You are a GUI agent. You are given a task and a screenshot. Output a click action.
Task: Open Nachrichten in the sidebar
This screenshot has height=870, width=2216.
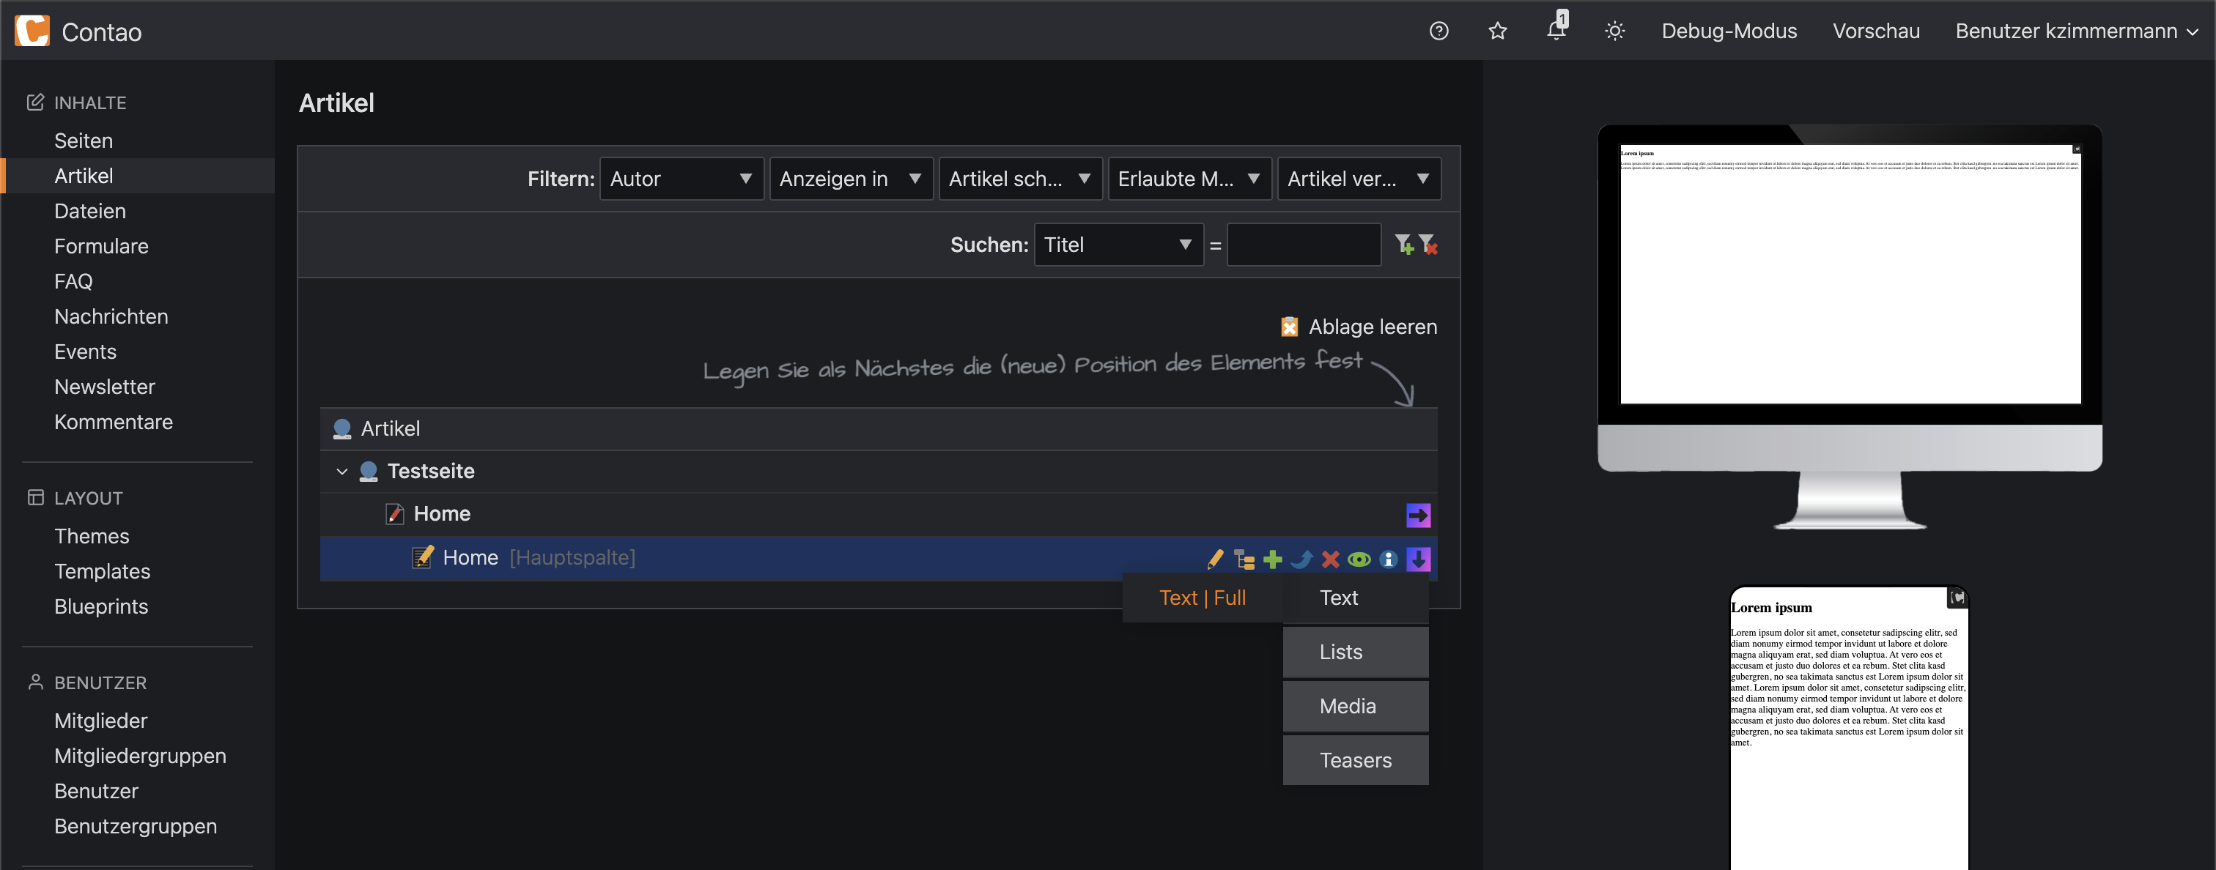click(x=111, y=316)
